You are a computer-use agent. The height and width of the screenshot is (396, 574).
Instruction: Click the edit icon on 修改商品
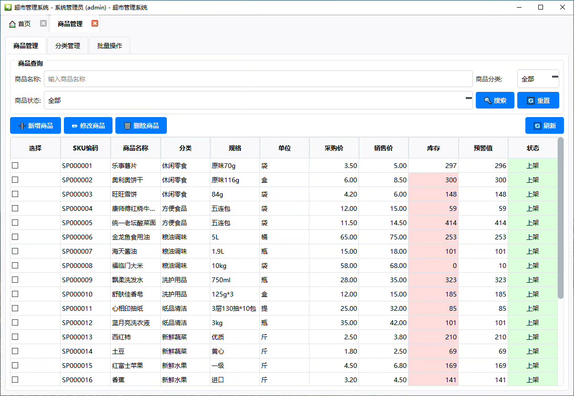[74, 126]
